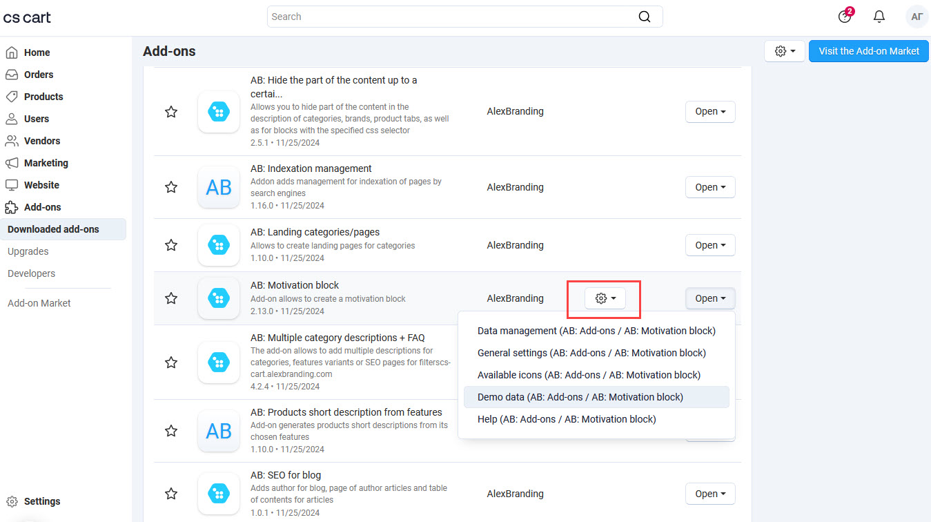This screenshot has width=931, height=522.
Task: Open the Home dashboard icon
Action: pos(11,52)
